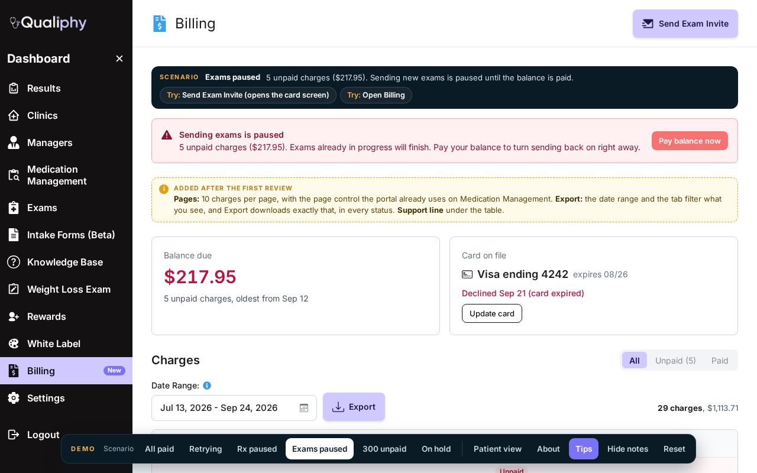Image resolution: width=757 pixels, height=473 pixels.
Task: Open the Managers sidebar item
Action: click(66, 142)
